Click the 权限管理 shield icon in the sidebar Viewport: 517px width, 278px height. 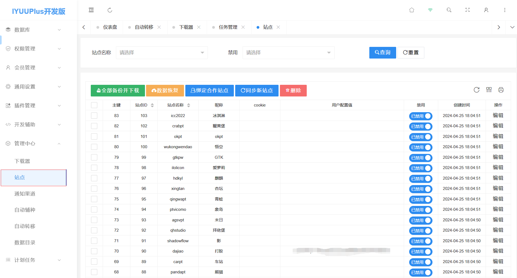tap(8, 49)
